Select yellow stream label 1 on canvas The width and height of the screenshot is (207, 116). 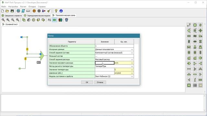point(27,49)
